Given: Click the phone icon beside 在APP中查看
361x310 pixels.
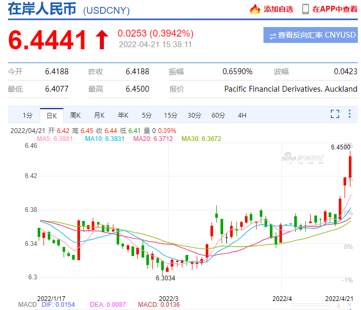Looking at the screenshot, I should pos(305,9).
